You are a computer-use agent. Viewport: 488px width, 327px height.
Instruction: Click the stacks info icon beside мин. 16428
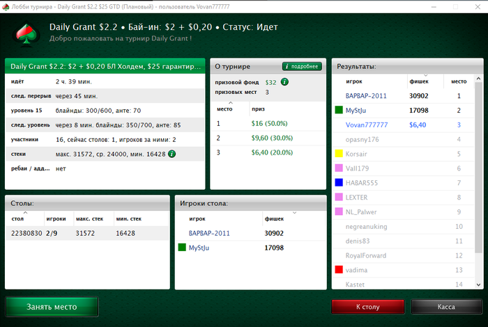coord(171,154)
